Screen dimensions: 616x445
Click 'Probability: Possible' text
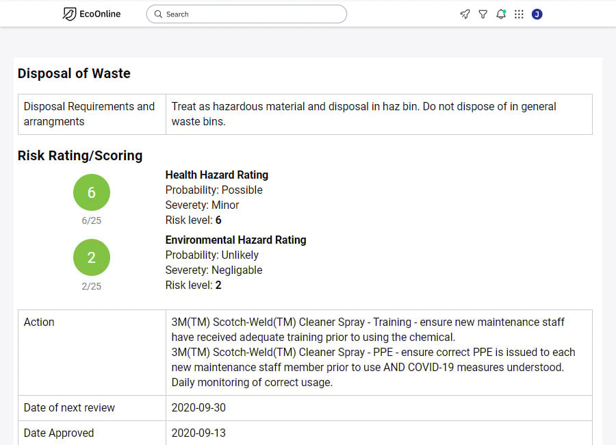tap(214, 190)
